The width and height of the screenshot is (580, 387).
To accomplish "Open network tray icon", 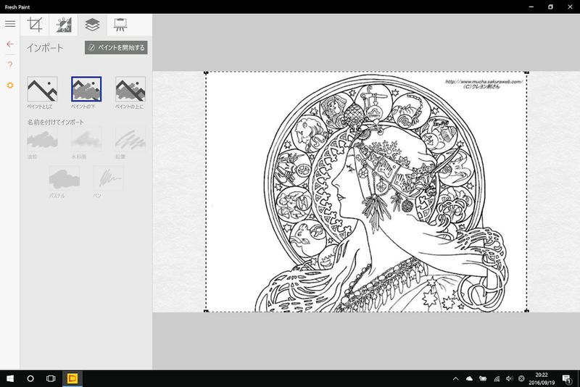I will click(x=497, y=378).
